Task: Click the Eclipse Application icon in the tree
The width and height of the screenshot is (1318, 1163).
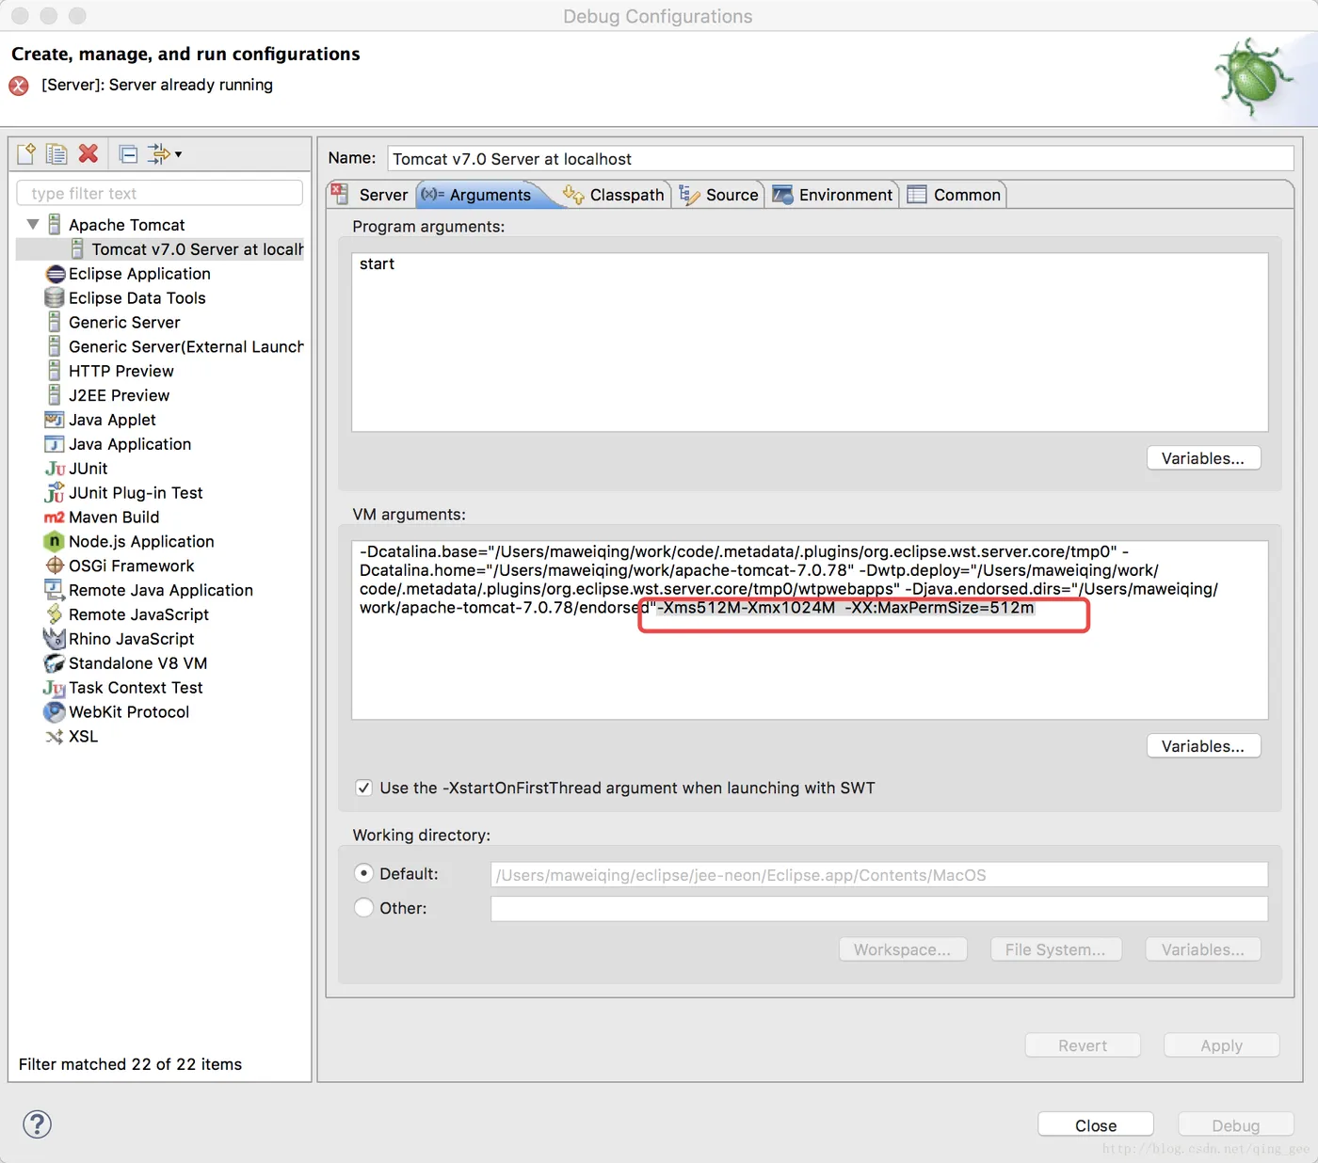Action: [56, 274]
